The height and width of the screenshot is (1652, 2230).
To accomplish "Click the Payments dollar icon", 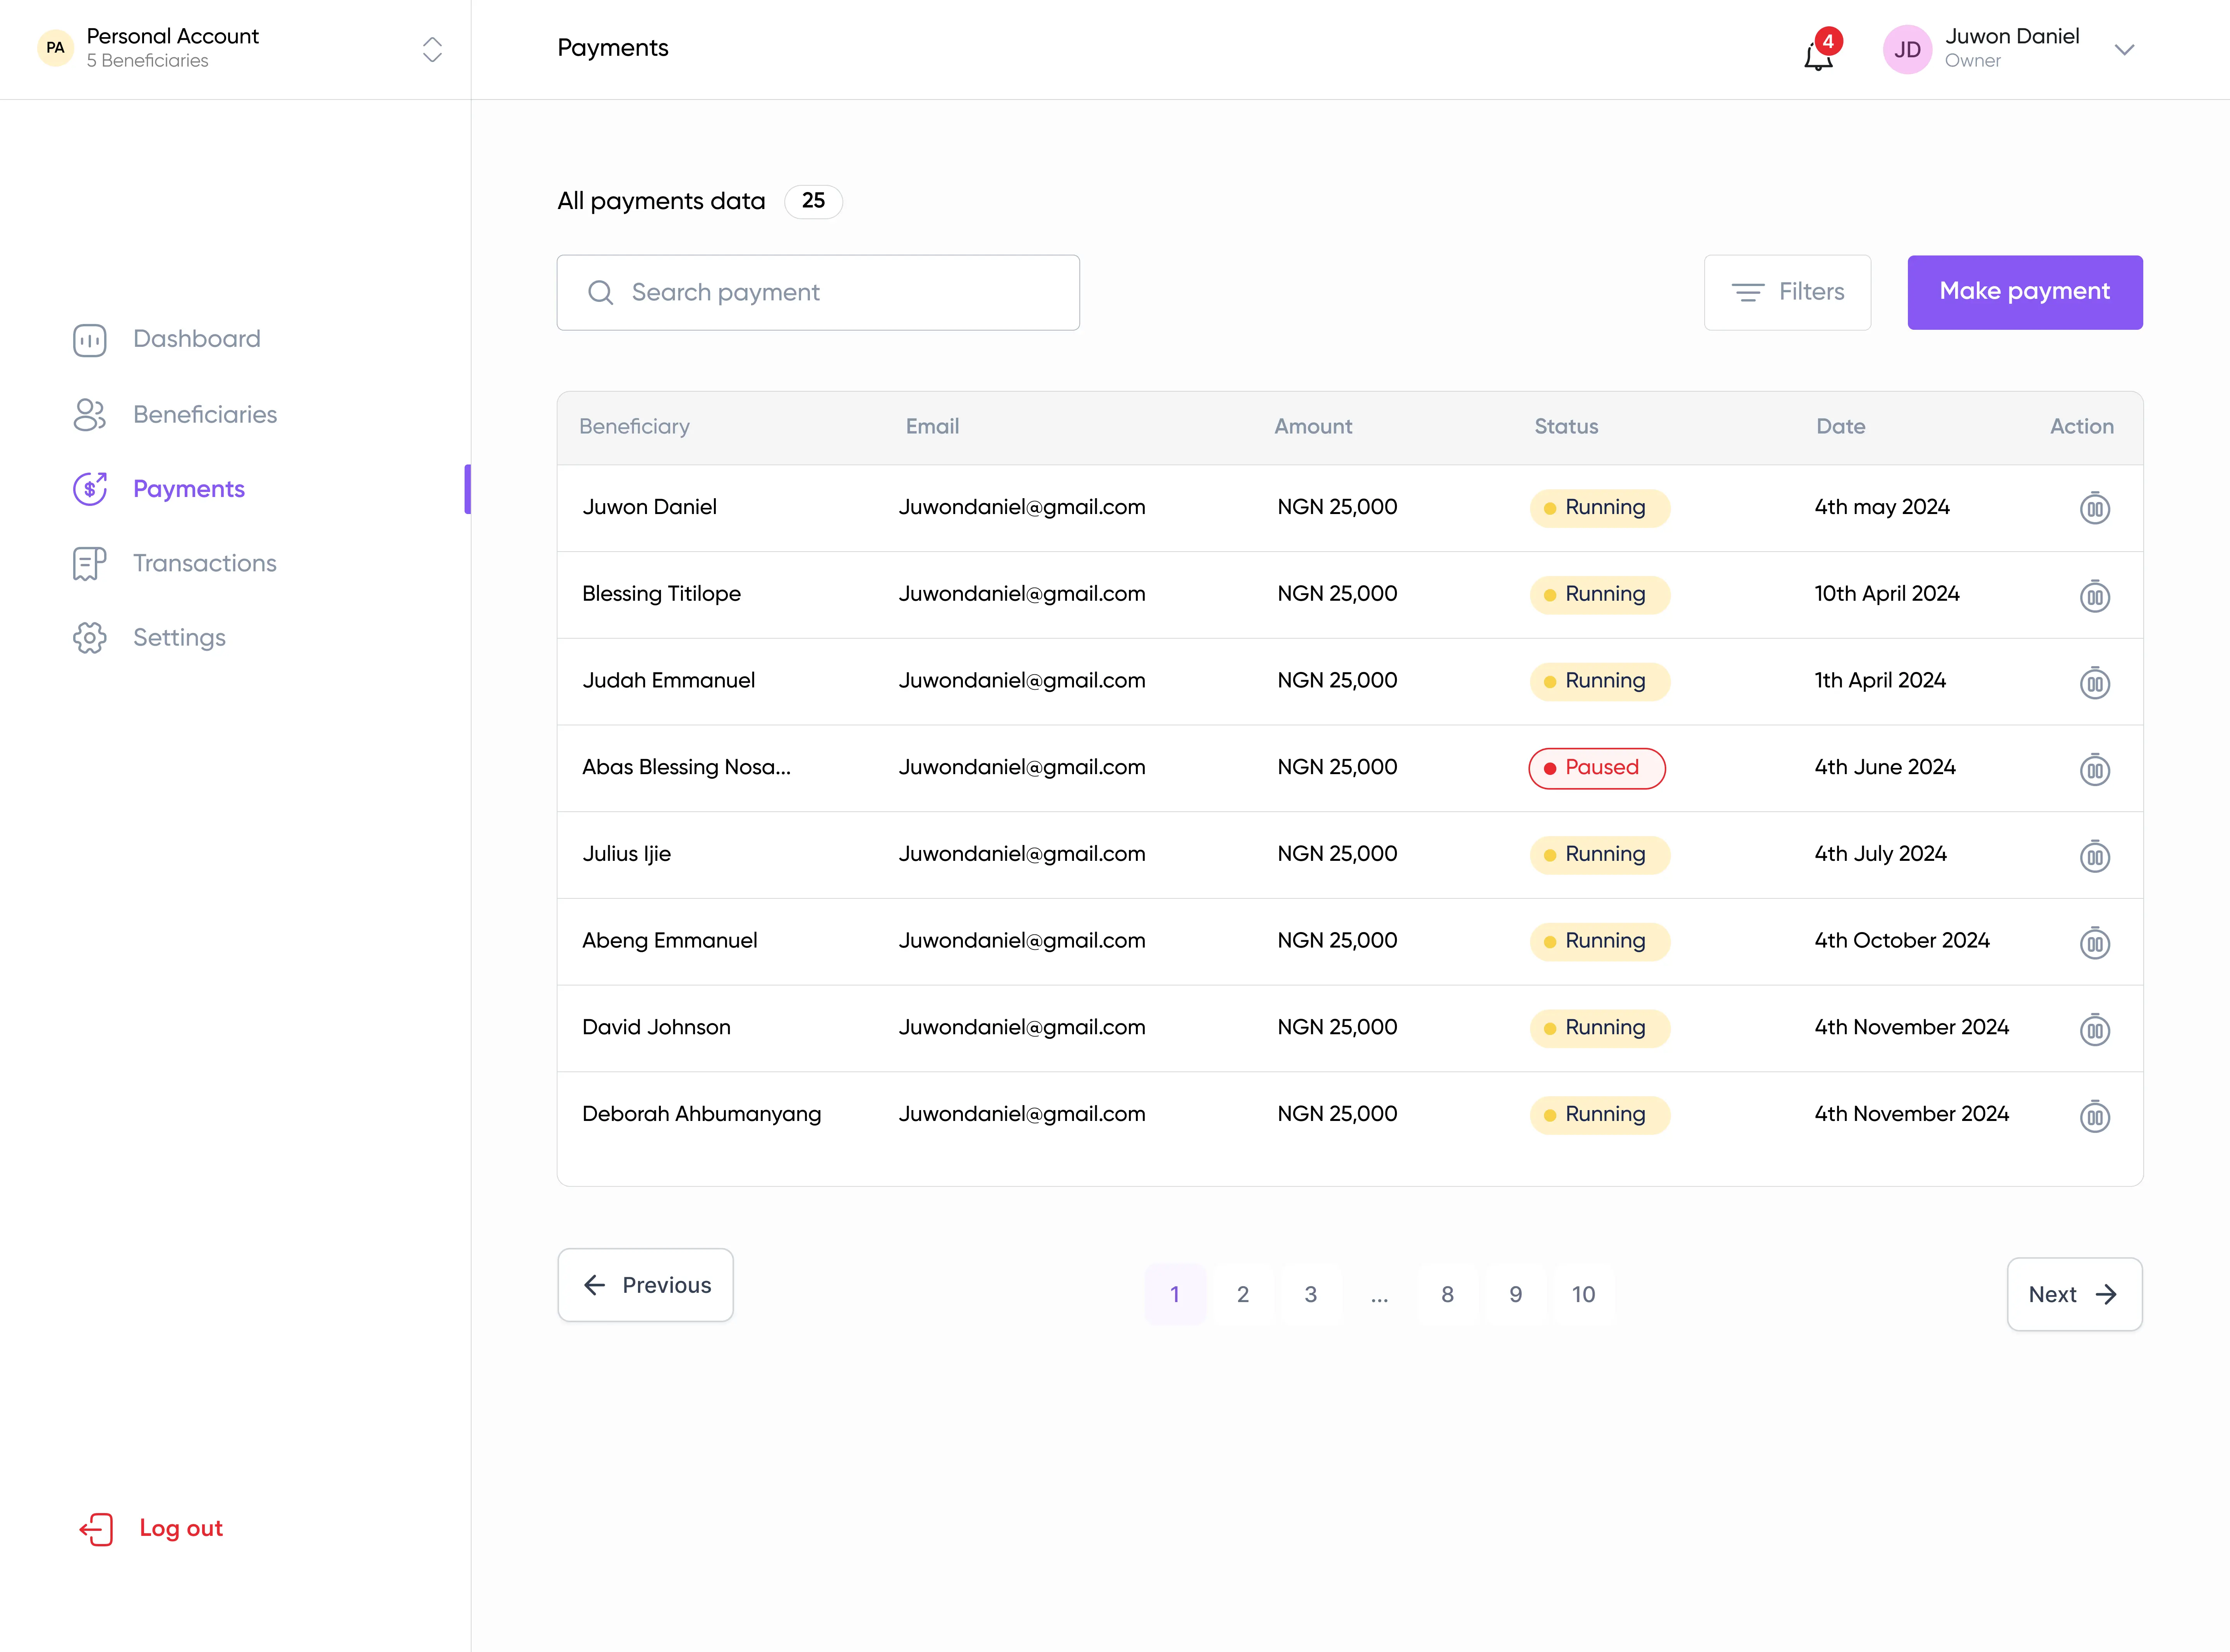I will [90, 489].
